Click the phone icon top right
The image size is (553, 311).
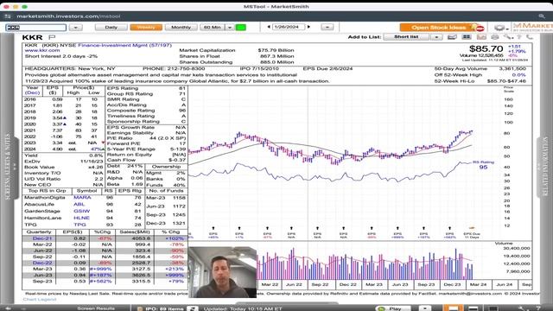[530, 37]
